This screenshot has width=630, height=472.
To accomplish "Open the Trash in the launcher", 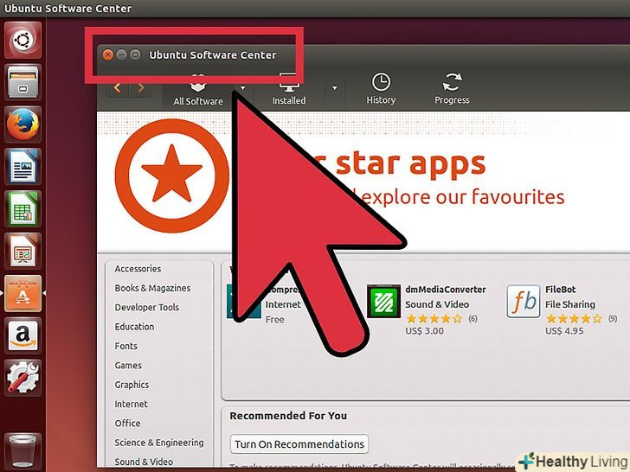I will tap(22, 450).
